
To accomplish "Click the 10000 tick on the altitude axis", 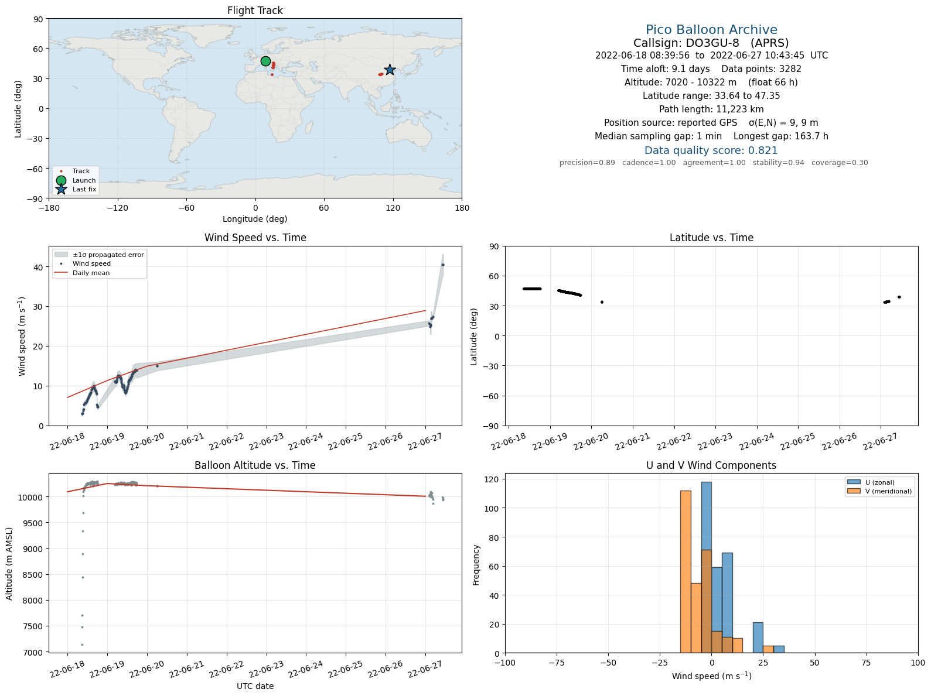I will click(31, 497).
